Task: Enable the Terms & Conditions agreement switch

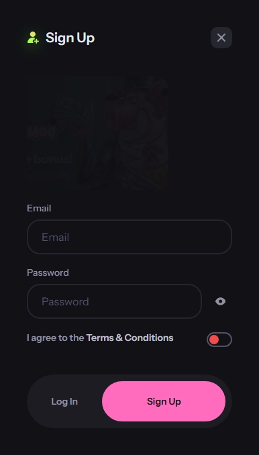Action: (x=219, y=340)
